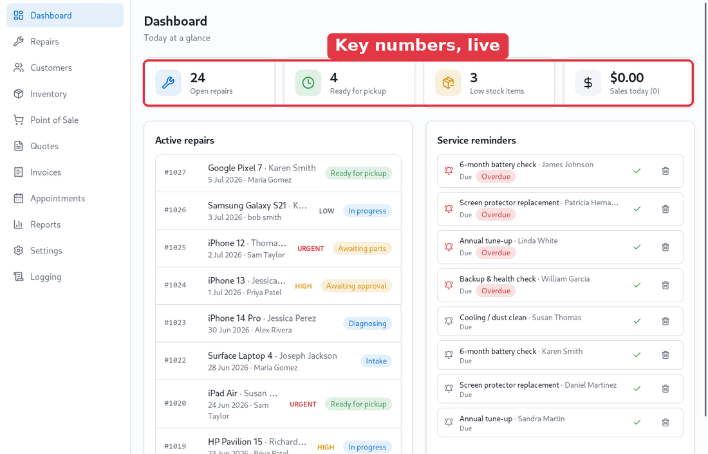Delete James Johnson battery check reminder
Screen dimensions: 708x454
point(666,171)
